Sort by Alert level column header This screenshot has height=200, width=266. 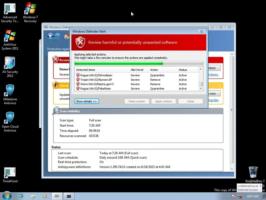coord(139,70)
